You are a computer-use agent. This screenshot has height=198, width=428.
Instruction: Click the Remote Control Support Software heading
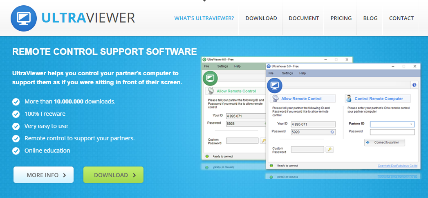(105, 52)
